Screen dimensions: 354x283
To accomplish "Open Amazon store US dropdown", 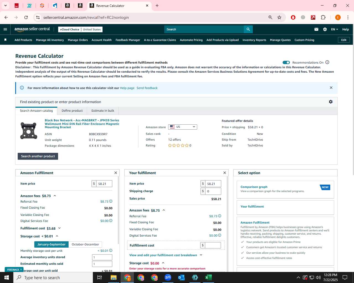I will [x=183, y=127].
